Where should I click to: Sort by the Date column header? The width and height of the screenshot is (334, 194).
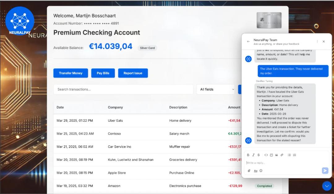(x=60, y=108)
